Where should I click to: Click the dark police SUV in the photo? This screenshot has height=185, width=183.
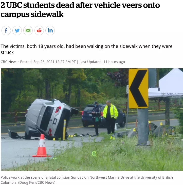coord(103,115)
